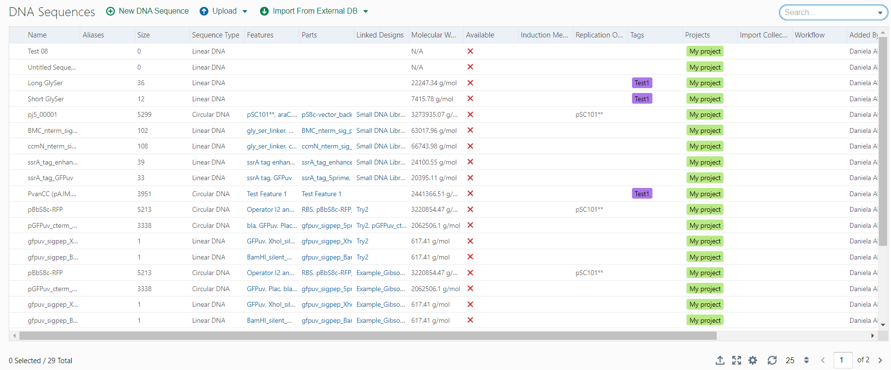Go to next page of results
The image size is (891, 370).
coord(880,360)
